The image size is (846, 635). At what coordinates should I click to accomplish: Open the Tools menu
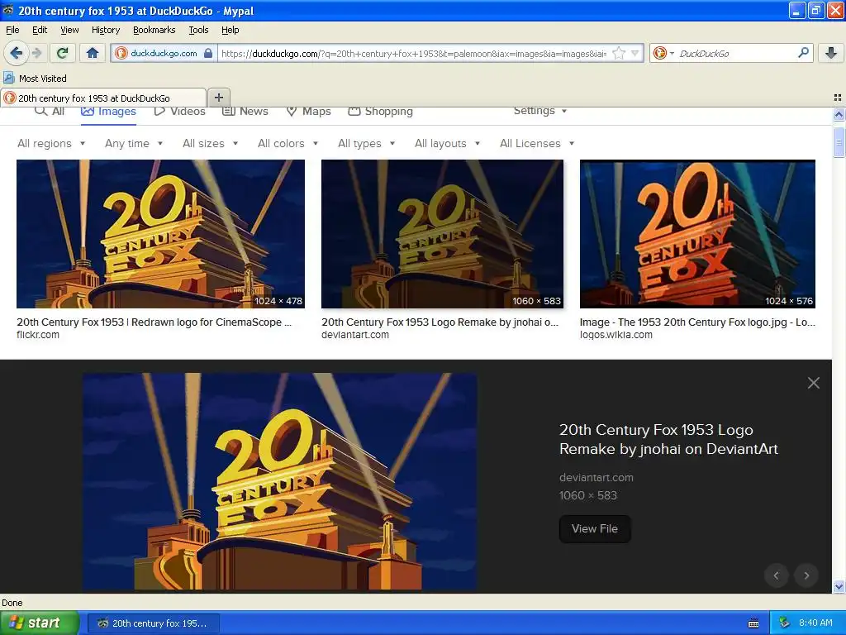click(x=198, y=30)
